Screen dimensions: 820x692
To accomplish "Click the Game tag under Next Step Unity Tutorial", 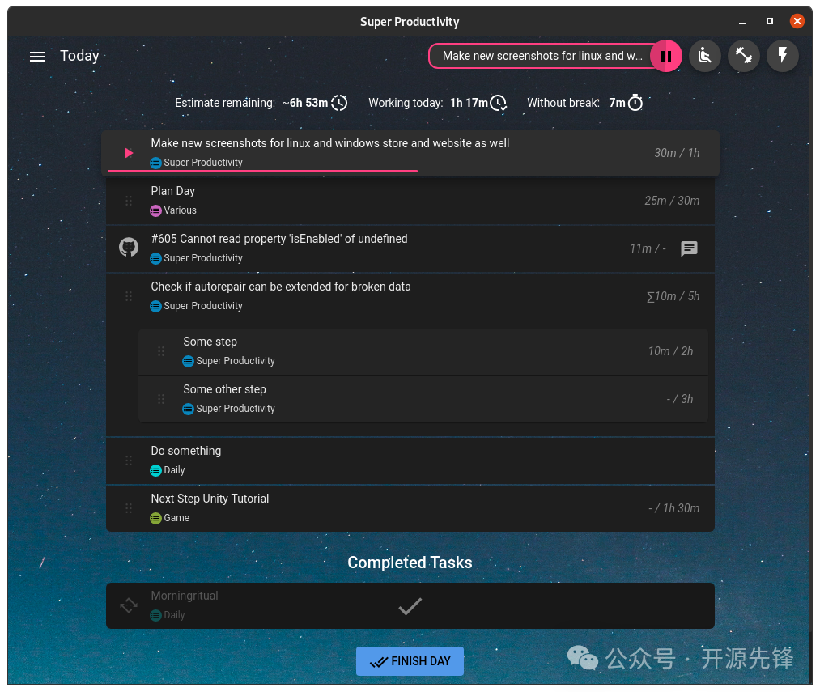I will point(170,518).
